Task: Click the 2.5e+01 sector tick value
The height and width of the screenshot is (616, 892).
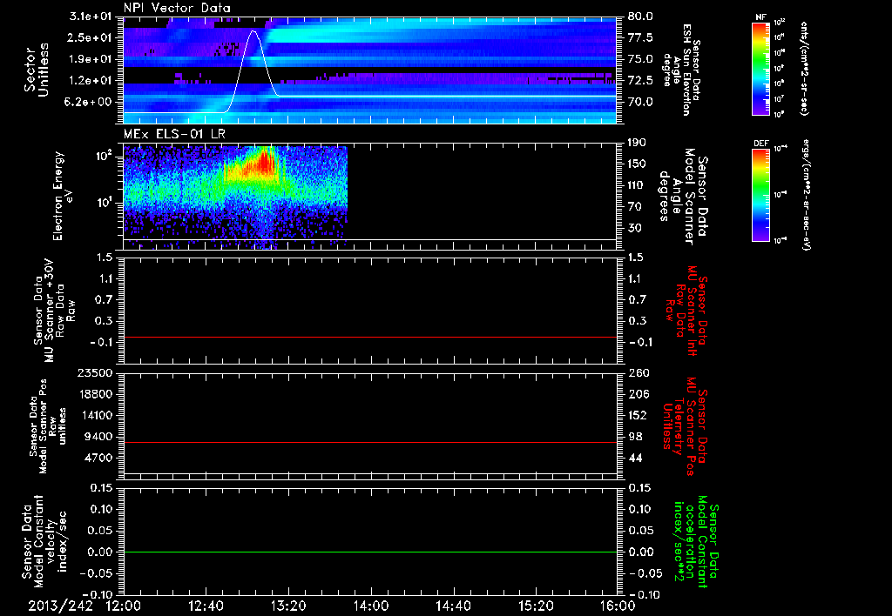Action: click(x=90, y=37)
